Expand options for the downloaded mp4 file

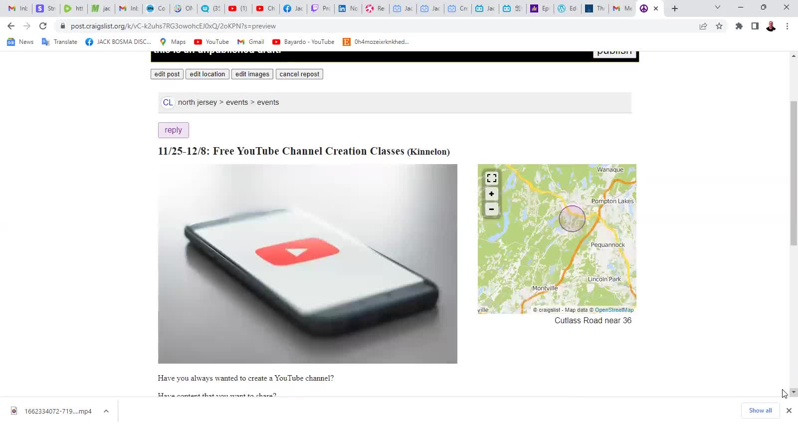coord(106,411)
